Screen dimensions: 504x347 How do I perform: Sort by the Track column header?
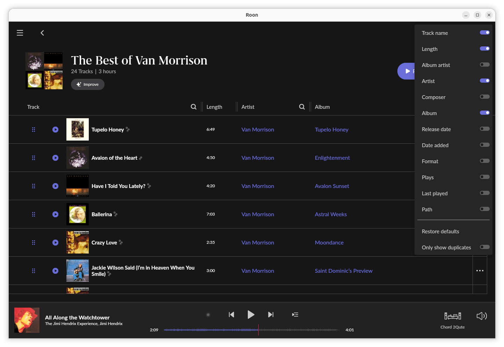33,107
